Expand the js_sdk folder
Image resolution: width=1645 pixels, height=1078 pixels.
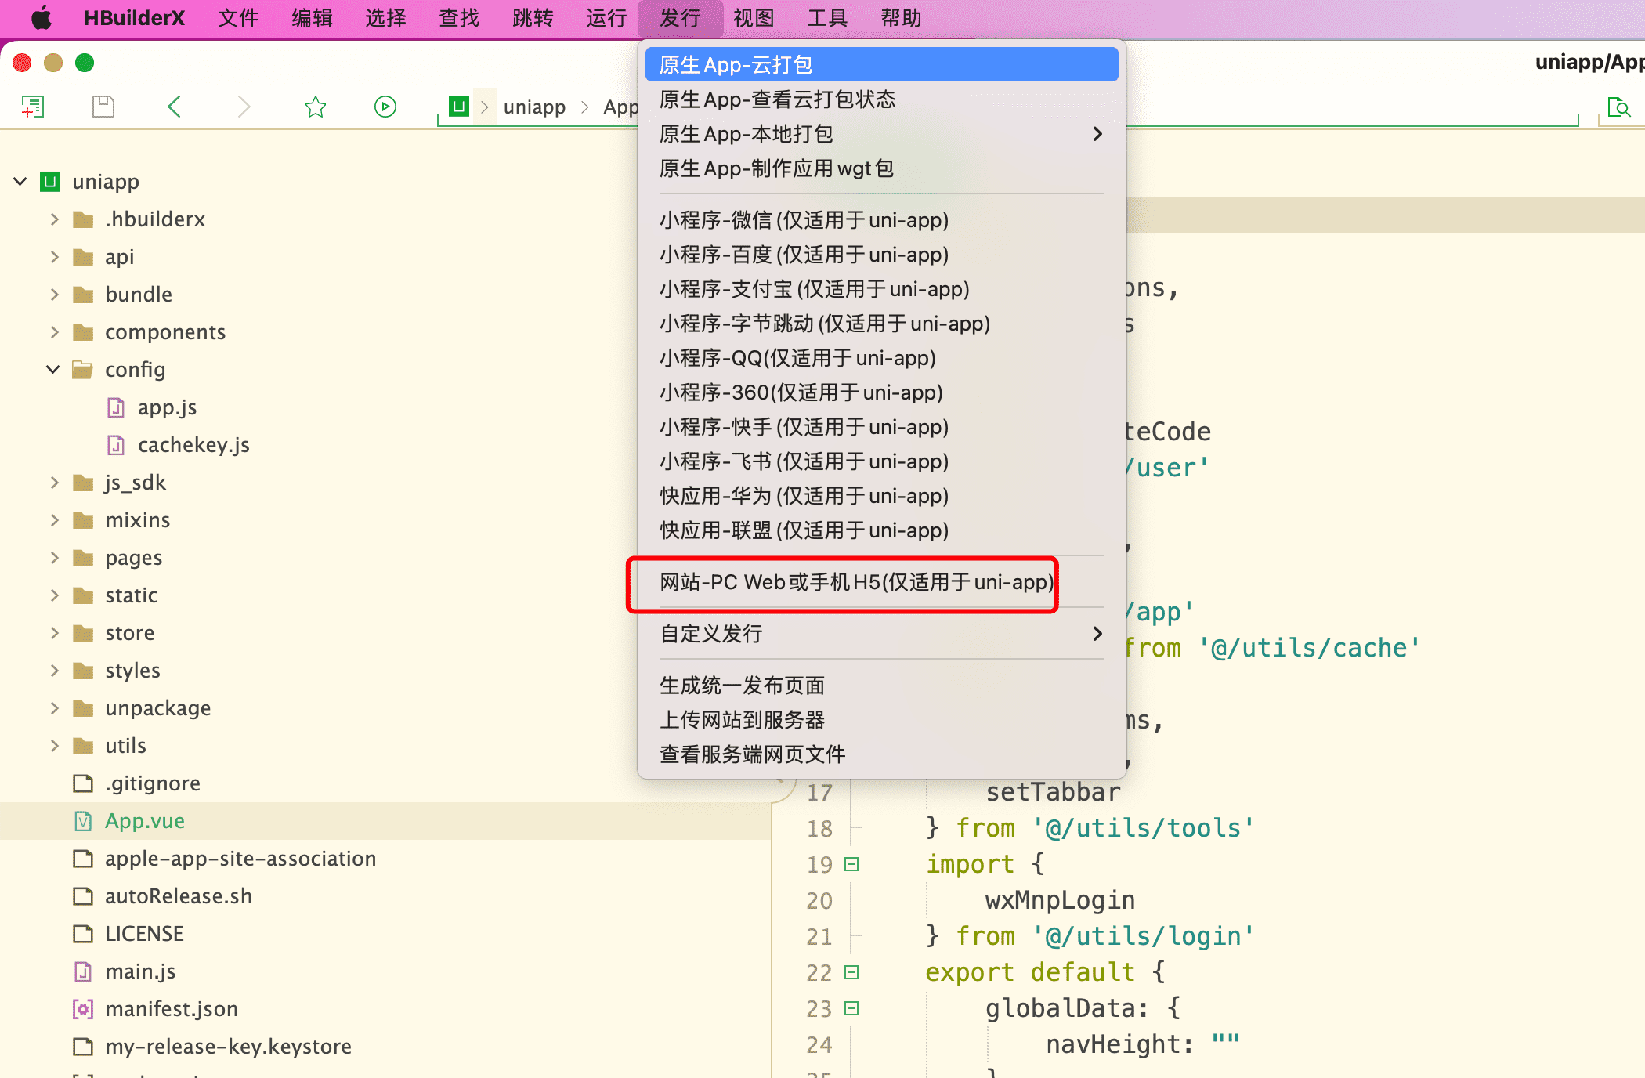[x=54, y=483]
